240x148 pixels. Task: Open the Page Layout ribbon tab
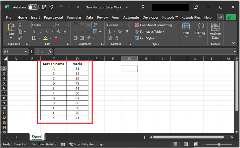tap(53, 17)
